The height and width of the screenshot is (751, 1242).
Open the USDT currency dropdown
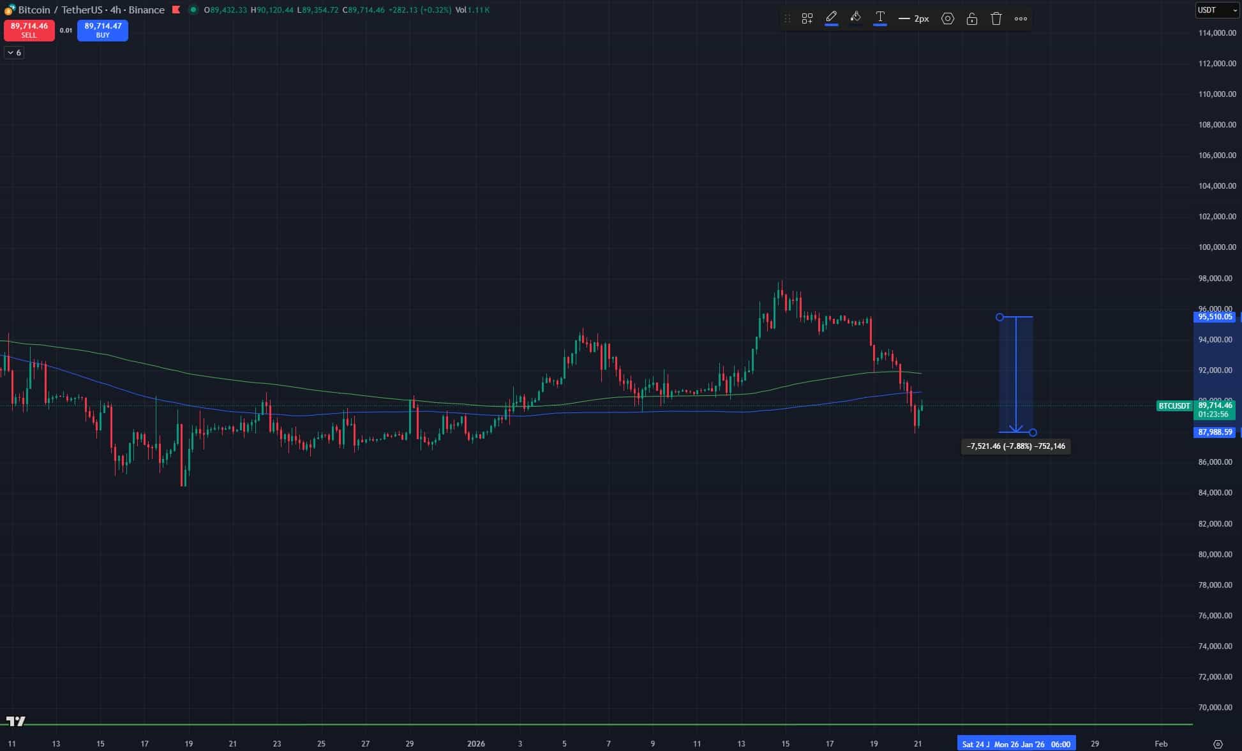tap(1217, 10)
